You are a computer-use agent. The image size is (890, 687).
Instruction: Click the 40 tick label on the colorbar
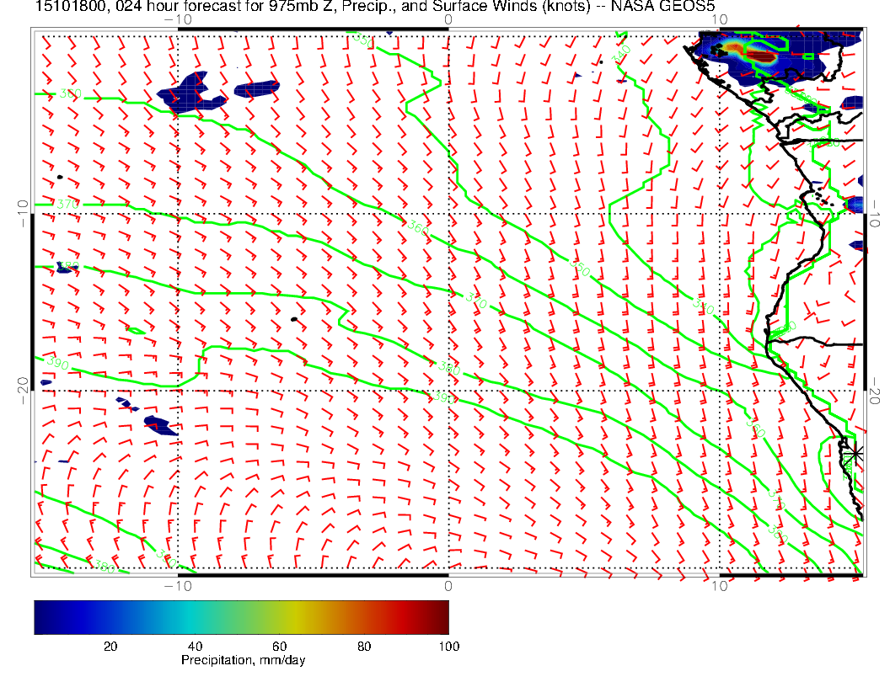195,646
